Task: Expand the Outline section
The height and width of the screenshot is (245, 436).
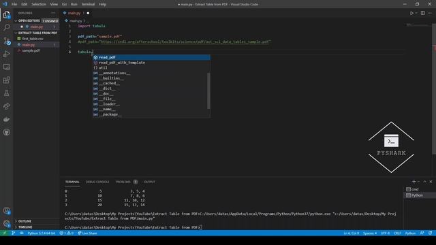Action: (25, 221)
